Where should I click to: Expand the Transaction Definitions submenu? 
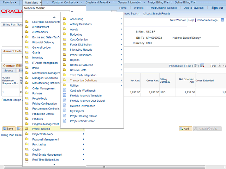(83, 80)
